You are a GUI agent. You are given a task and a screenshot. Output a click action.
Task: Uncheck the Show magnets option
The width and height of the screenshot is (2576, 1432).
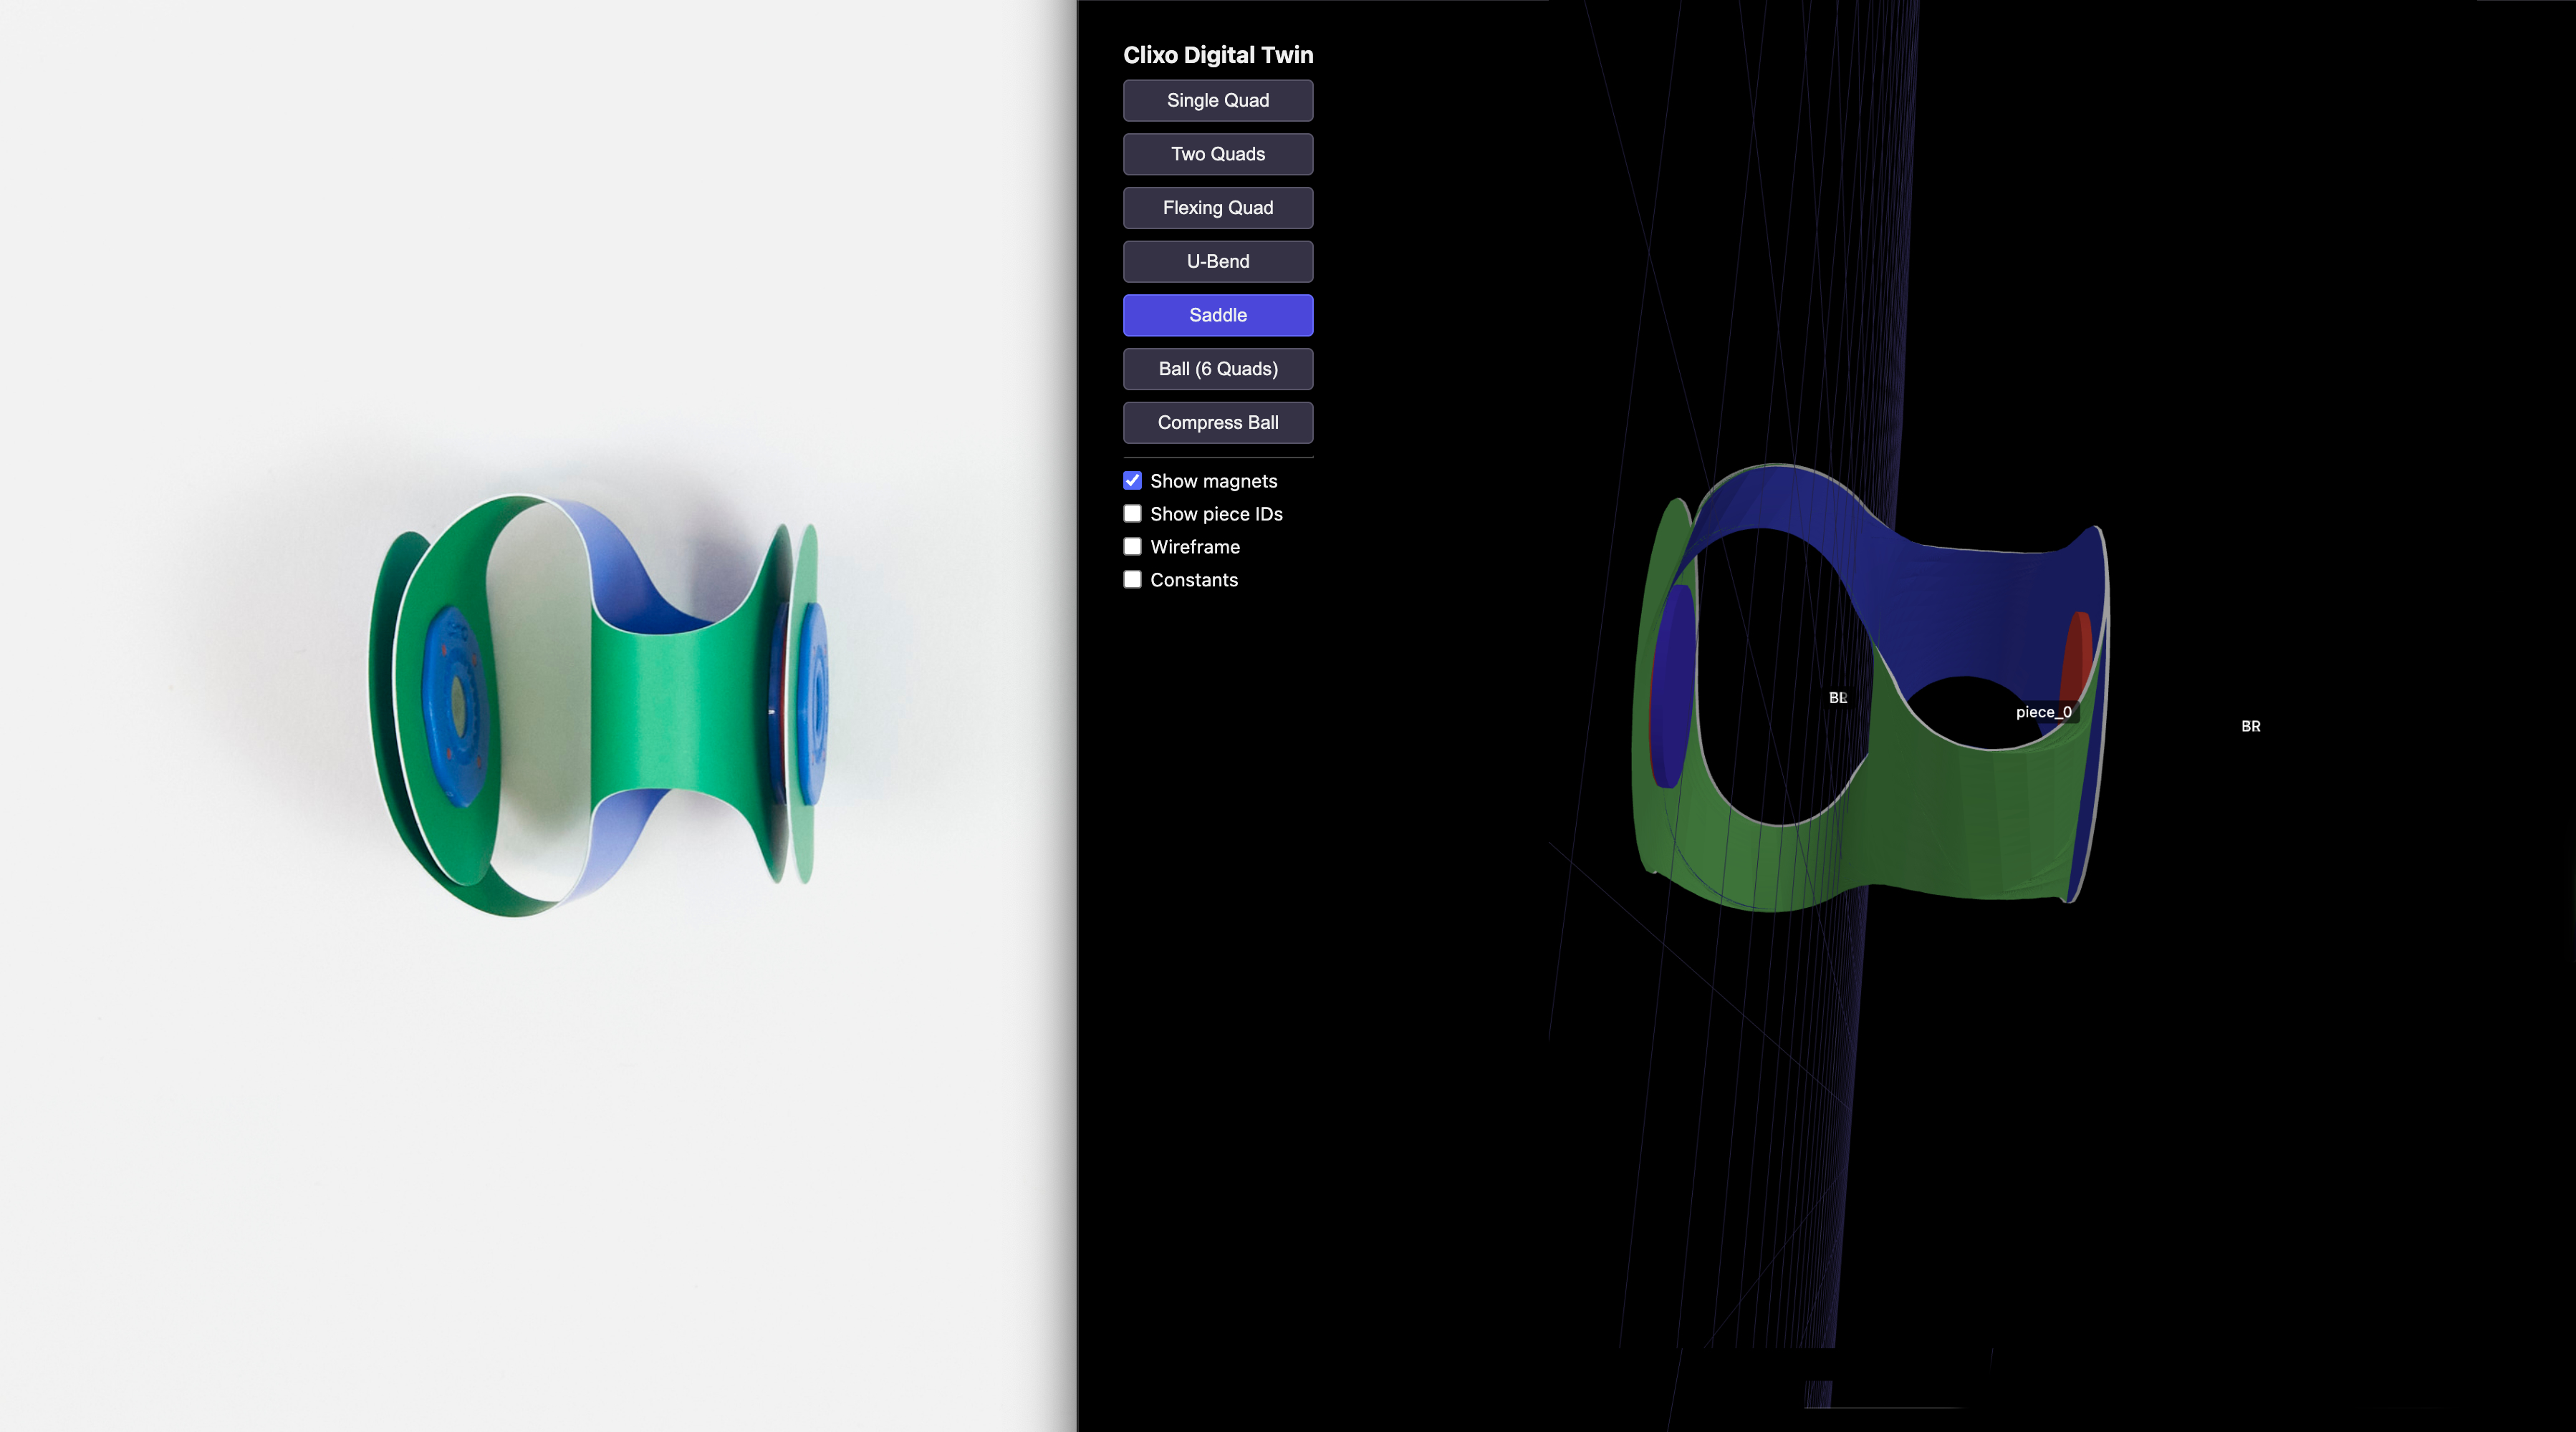pyautogui.click(x=1132, y=480)
